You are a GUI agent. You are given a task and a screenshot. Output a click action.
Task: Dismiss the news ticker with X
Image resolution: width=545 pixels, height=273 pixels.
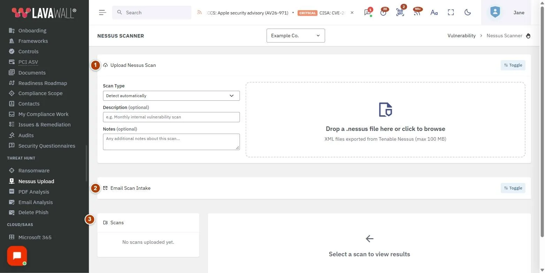(352, 13)
